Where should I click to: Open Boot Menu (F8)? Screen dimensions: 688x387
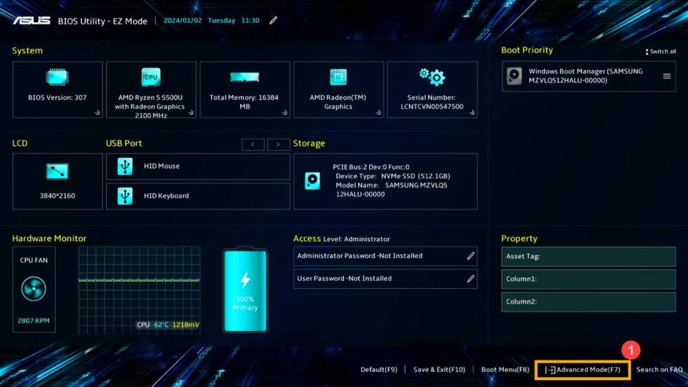505,369
